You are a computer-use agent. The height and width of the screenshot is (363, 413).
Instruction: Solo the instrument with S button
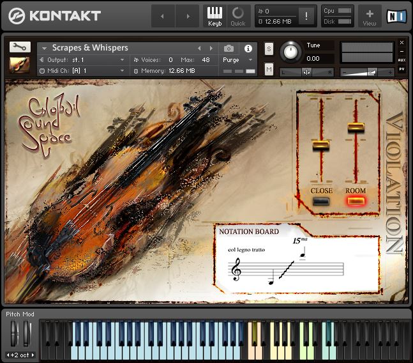pyautogui.click(x=269, y=49)
